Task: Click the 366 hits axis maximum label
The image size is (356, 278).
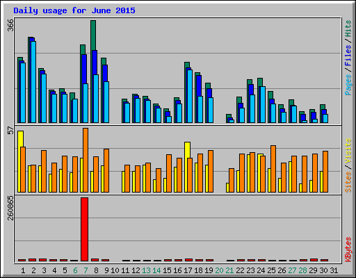Action: coord(10,26)
